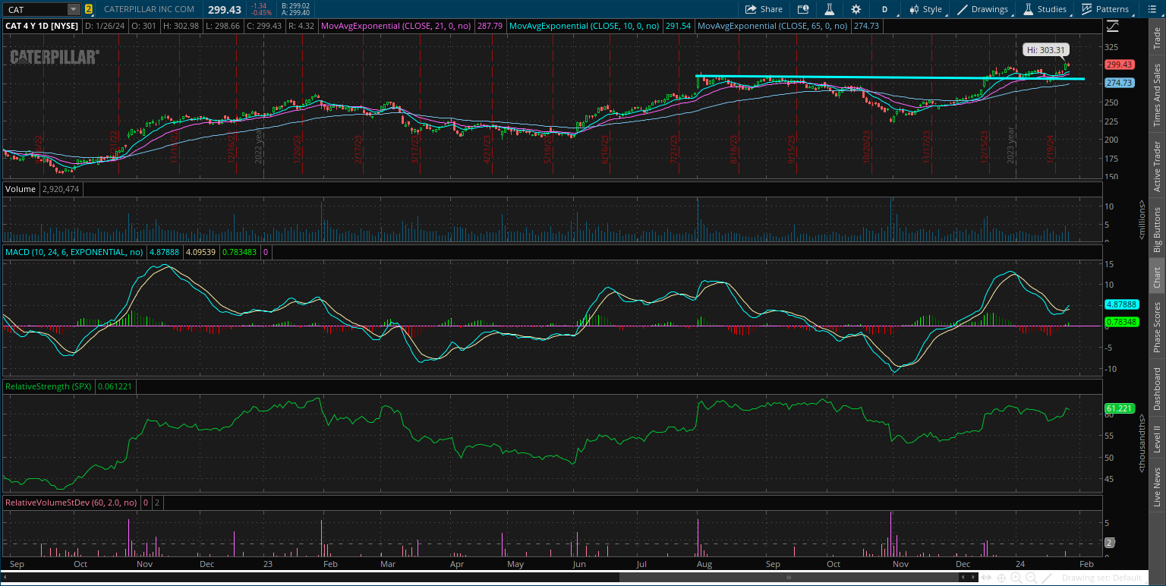Image resolution: width=1166 pixels, height=586 pixels.
Task: Click the zoom in magnifier icon
Action: pyautogui.click(x=1016, y=578)
